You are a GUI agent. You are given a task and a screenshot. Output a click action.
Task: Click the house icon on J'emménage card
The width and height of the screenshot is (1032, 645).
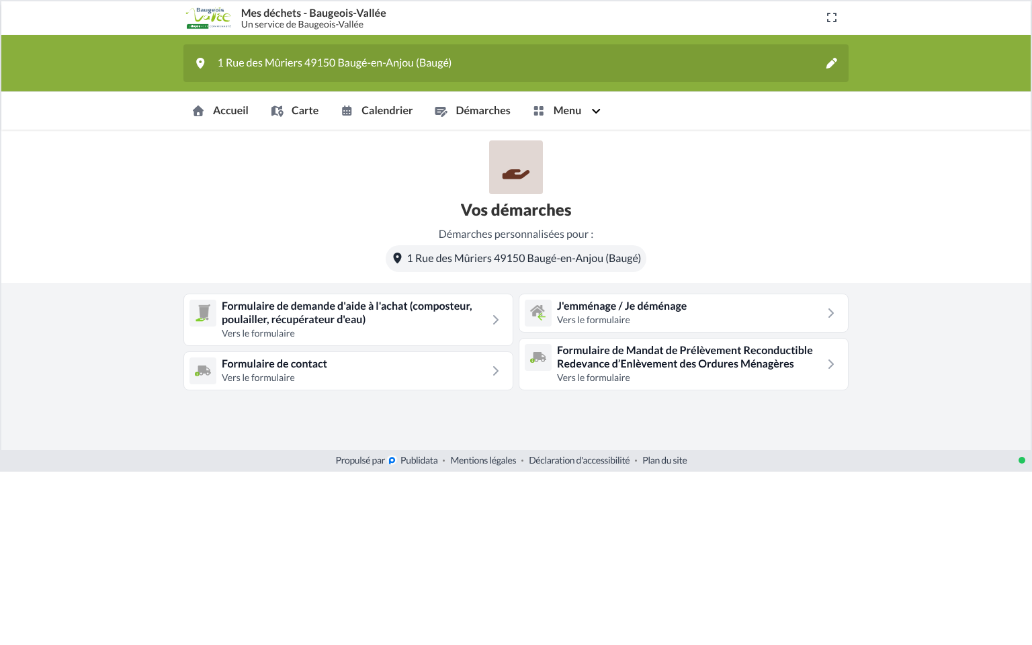click(538, 313)
